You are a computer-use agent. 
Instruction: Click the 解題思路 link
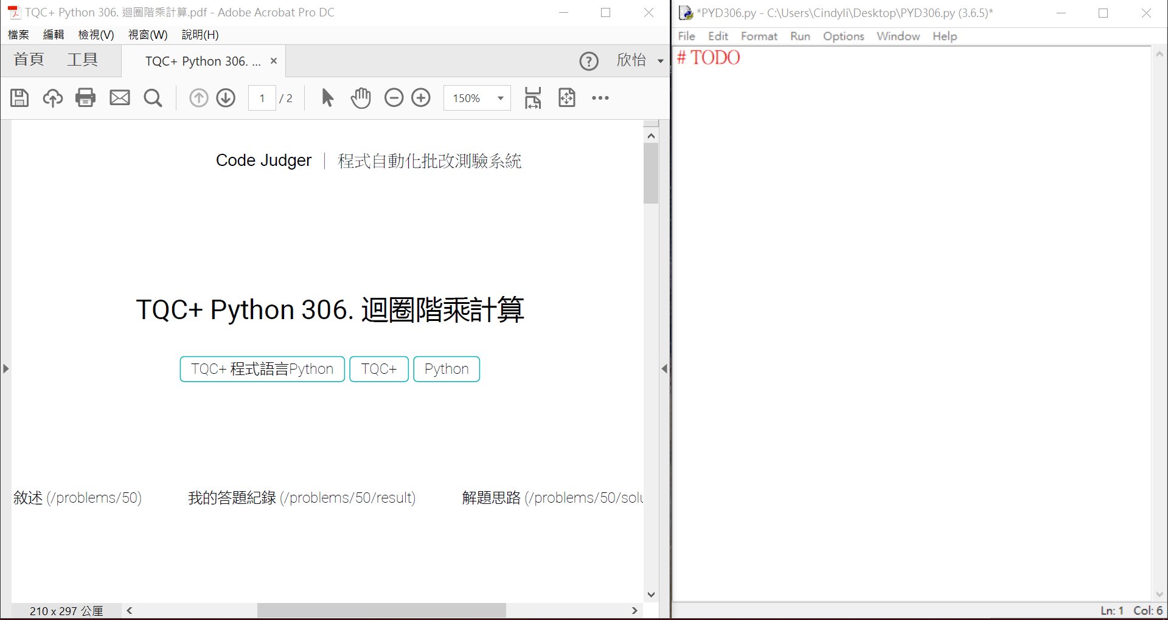(552, 498)
